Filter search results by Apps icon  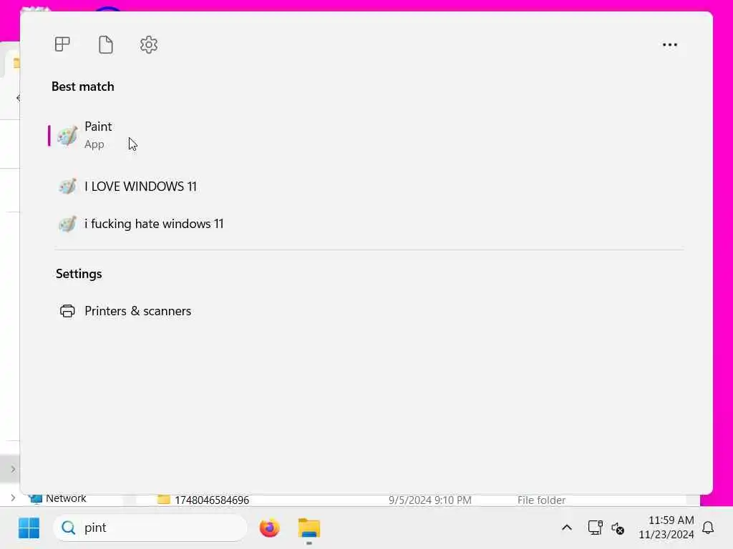pyautogui.click(x=62, y=45)
